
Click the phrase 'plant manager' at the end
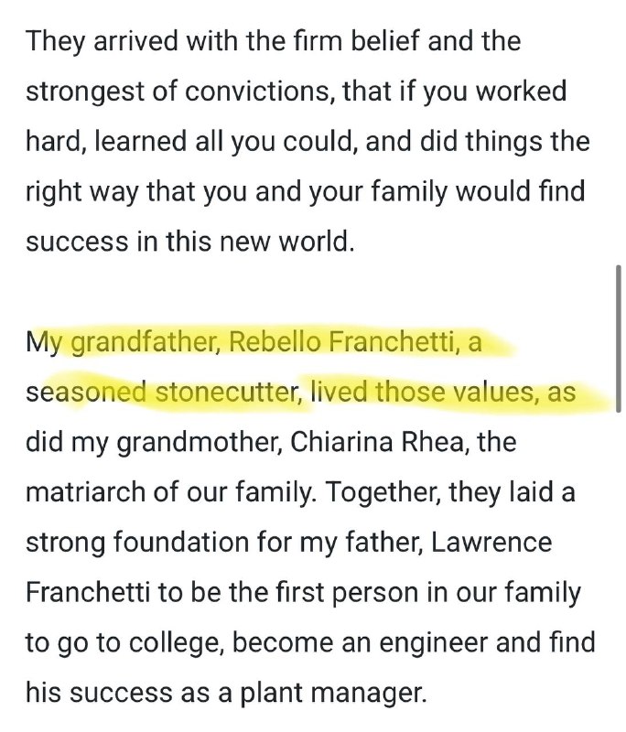pos(333,693)
